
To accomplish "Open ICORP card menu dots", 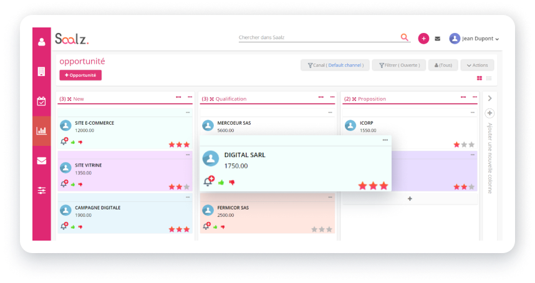I will pos(473,113).
